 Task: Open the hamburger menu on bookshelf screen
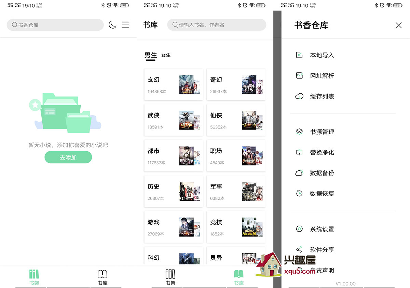pyautogui.click(x=125, y=25)
